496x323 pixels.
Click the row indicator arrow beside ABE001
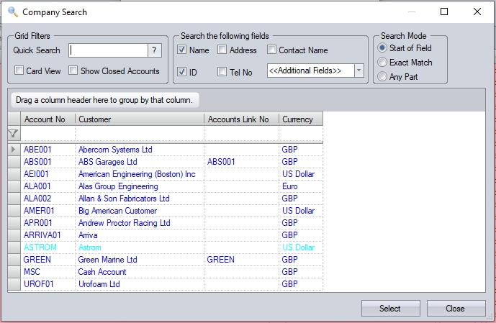(14, 150)
